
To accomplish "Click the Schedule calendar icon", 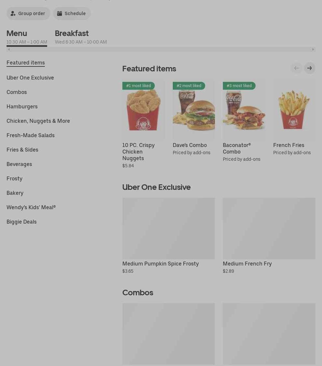I will tap(60, 13).
